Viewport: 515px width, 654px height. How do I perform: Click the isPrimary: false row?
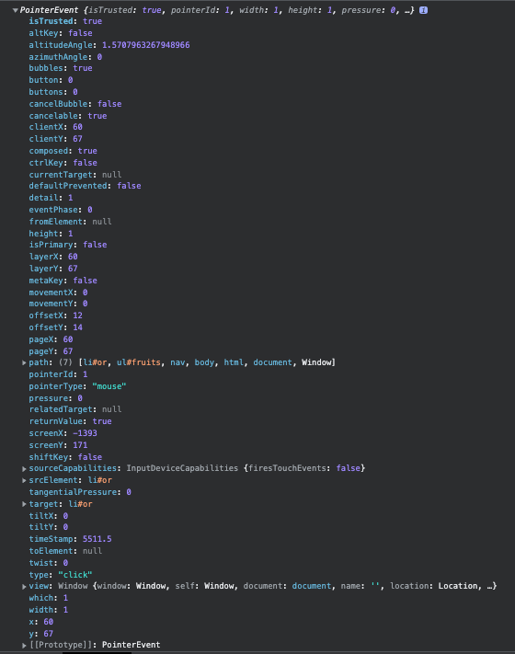pos(68,245)
